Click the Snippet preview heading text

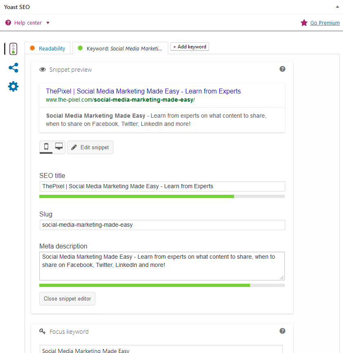[70, 70]
